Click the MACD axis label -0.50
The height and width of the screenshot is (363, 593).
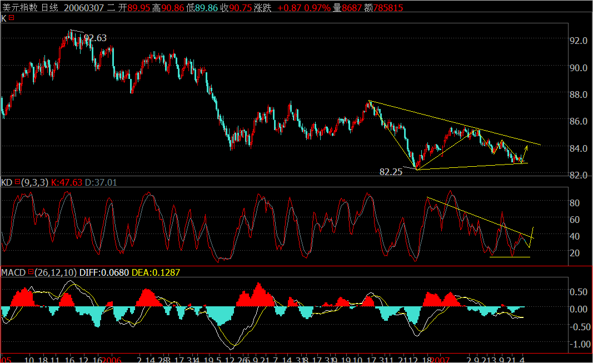(x=580, y=327)
